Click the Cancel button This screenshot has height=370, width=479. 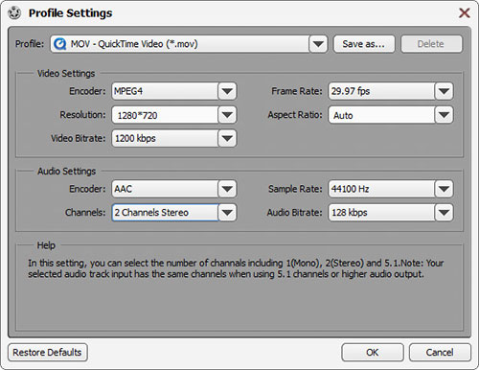(x=440, y=353)
